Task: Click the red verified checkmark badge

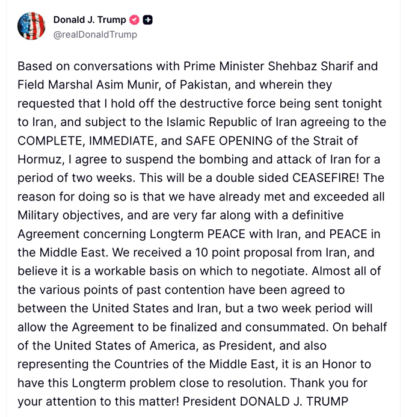Action: pos(135,20)
